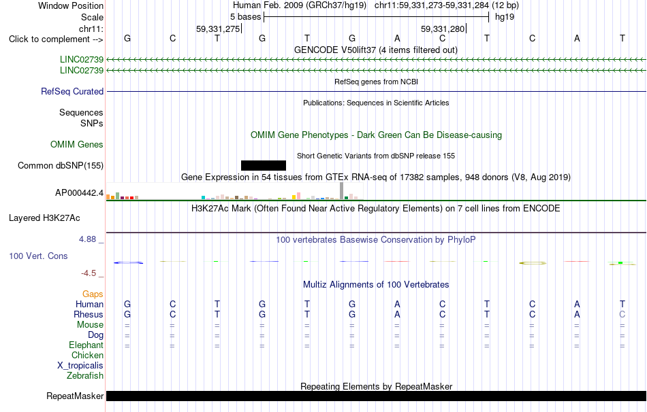The height and width of the screenshot is (412, 647).
Task: Open the GENCODE V50lift37 track title
Action: coord(376,50)
